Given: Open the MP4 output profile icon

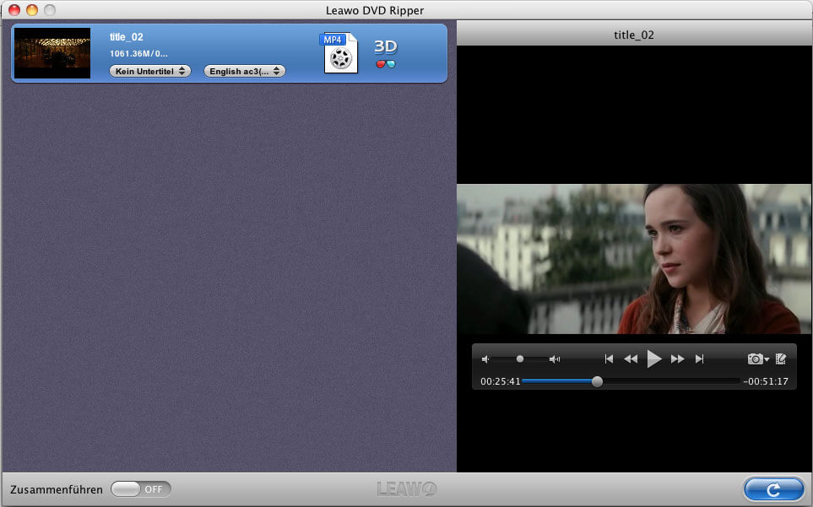Looking at the screenshot, I should (339, 53).
